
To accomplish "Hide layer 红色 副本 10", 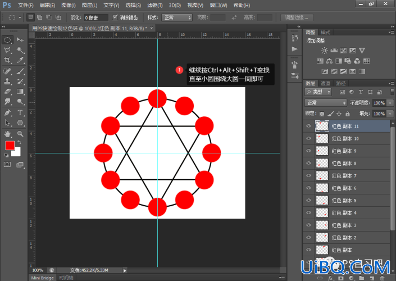I will click(x=308, y=138).
